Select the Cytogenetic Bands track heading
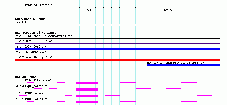The height and width of the screenshot is (105, 227). coord(30,19)
